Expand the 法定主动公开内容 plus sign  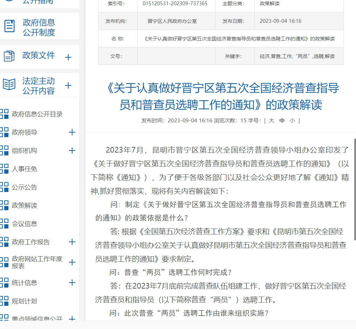tap(68, 85)
